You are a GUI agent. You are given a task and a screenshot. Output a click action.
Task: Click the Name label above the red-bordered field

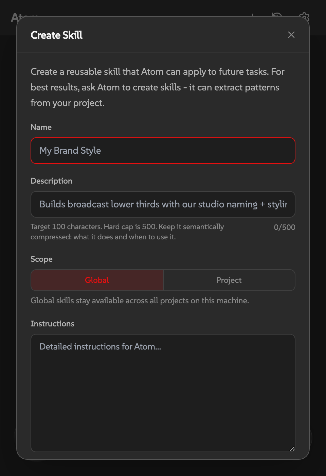pos(41,127)
